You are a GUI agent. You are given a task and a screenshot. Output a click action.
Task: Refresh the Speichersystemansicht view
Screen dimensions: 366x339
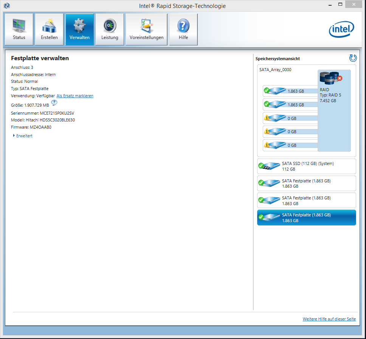pos(353,58)
